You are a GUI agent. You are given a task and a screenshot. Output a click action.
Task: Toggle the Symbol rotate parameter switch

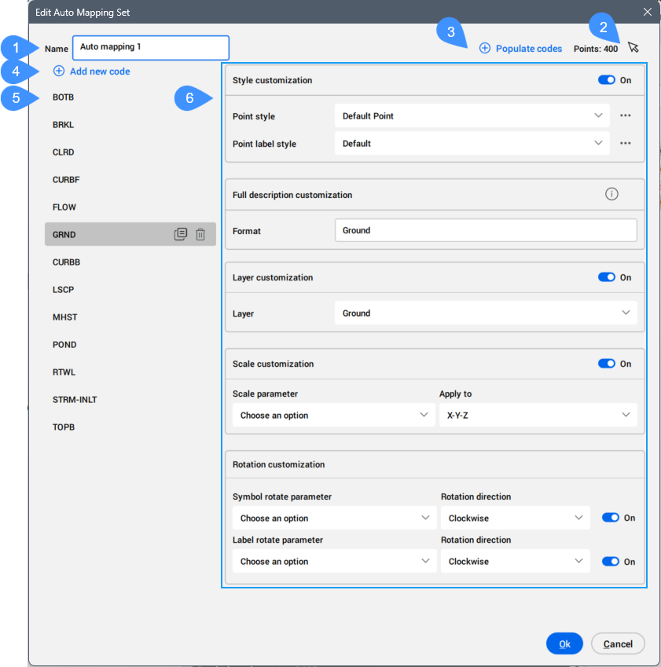point(611,518)
